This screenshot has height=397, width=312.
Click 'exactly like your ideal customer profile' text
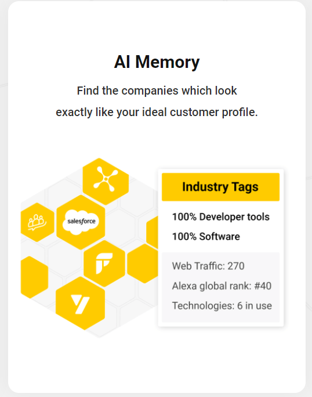(157, 112)
